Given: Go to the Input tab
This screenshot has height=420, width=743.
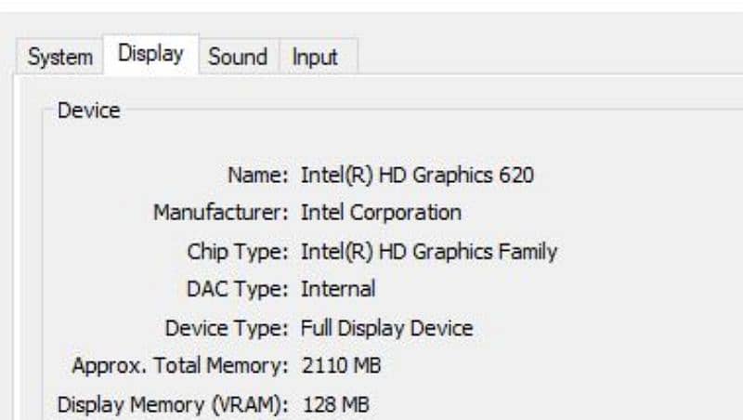Looking at the screenshot, I should 315,57.
